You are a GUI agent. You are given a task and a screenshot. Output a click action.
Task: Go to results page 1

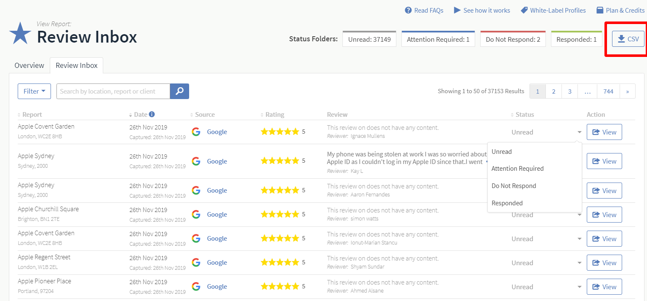click(x=537, y=91)
